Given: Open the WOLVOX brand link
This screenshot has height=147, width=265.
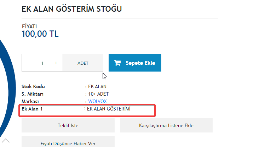Looking at the screenshot, I should (97, 101).
